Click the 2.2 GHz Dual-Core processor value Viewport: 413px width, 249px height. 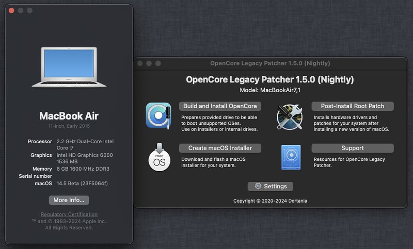pos(85,145)
